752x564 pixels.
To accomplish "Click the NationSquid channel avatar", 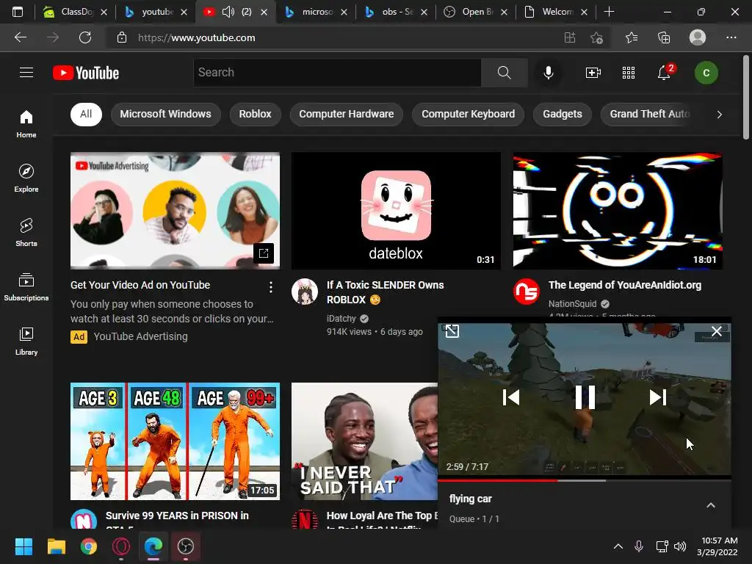I will (526, 292).
